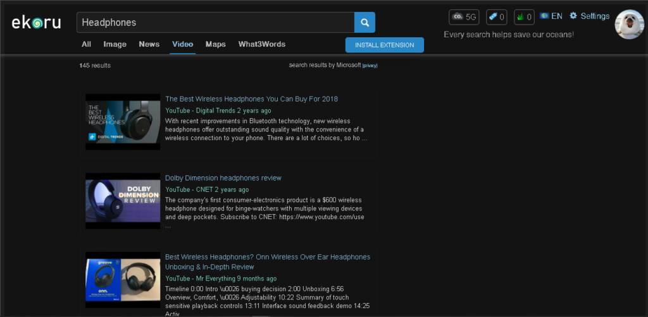The image size is (648, 317).
Task: Switch to the What3Words tab
Action: [261, 44]
